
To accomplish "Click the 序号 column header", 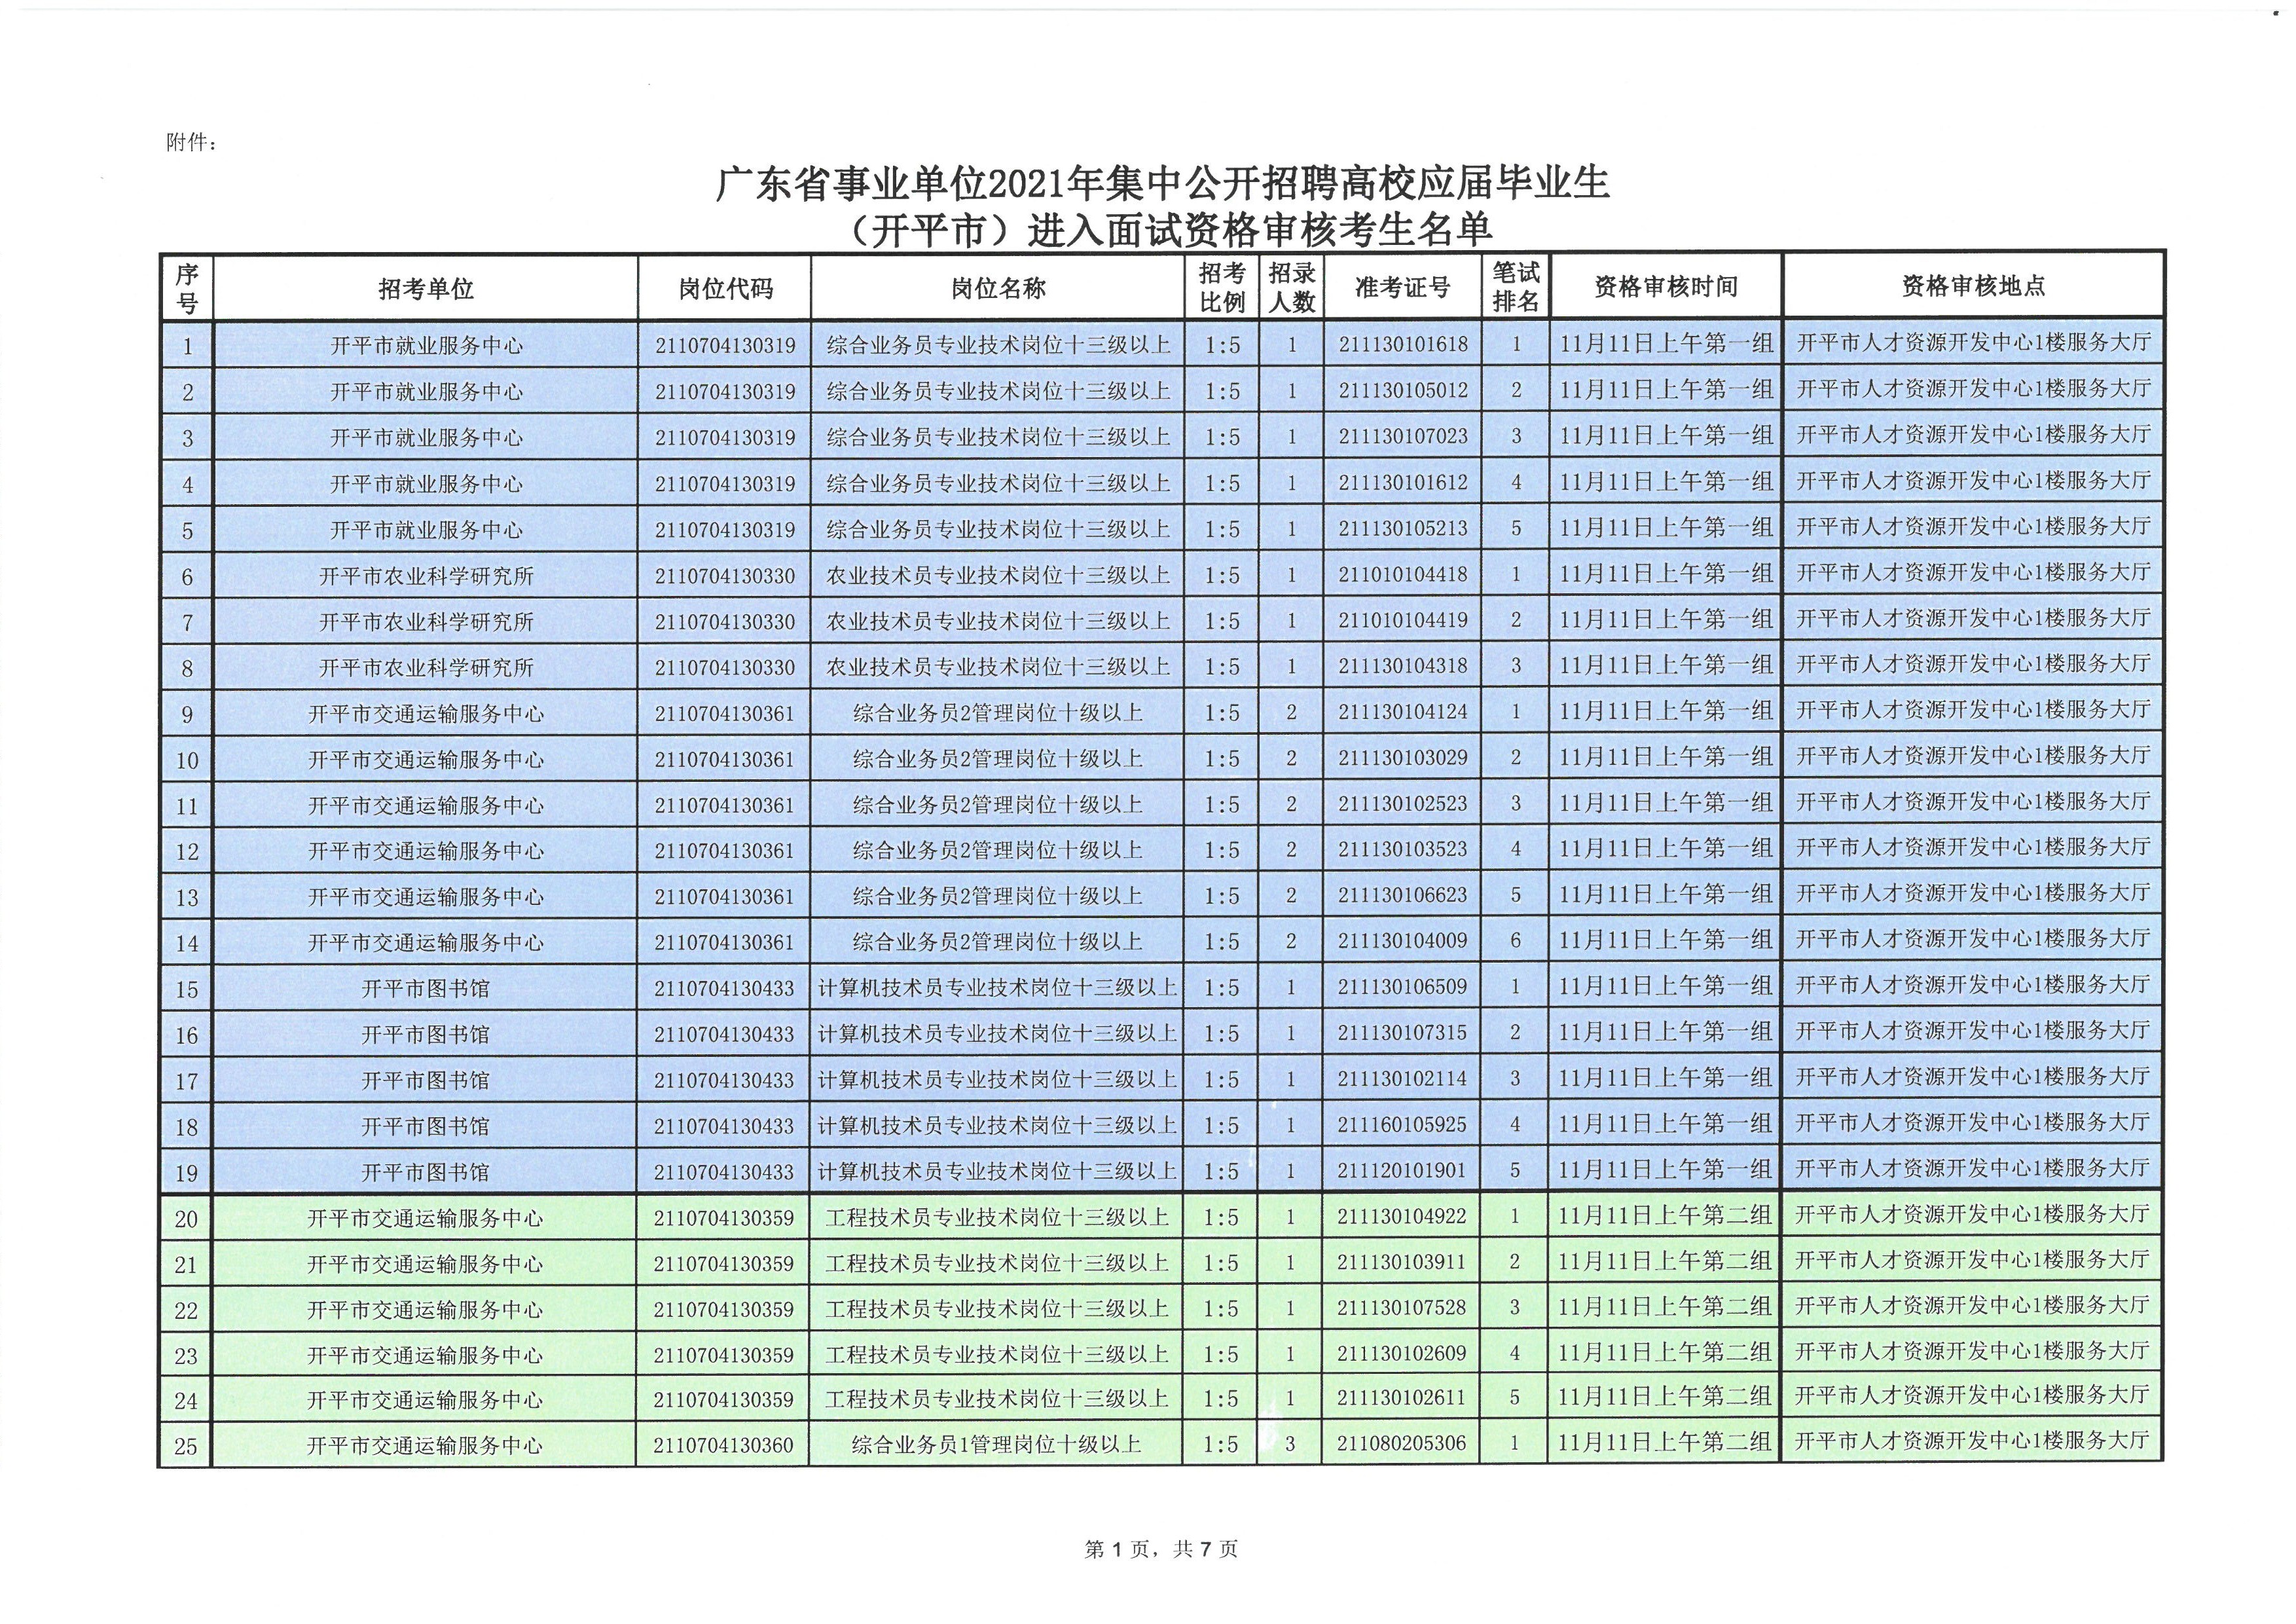I will click(x=187, y=289).
